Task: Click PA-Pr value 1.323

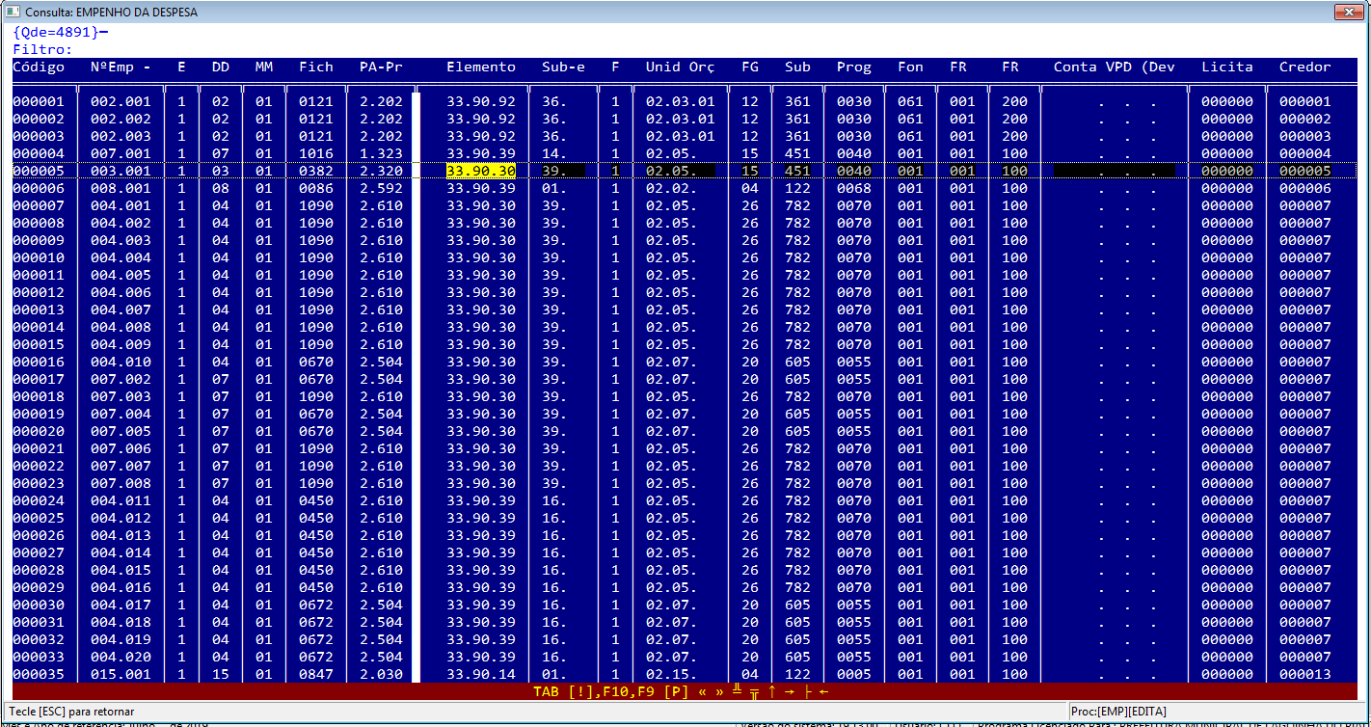Action: (x=381, y=154)
